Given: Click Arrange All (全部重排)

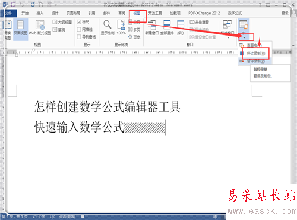Looking at the screenshot, I should point(167,28).
